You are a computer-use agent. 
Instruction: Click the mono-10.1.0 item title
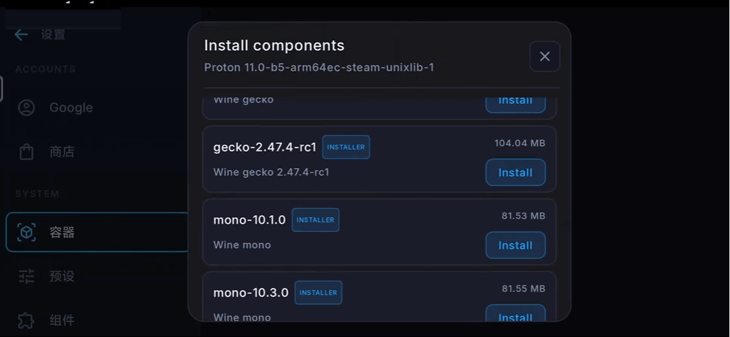249,220
